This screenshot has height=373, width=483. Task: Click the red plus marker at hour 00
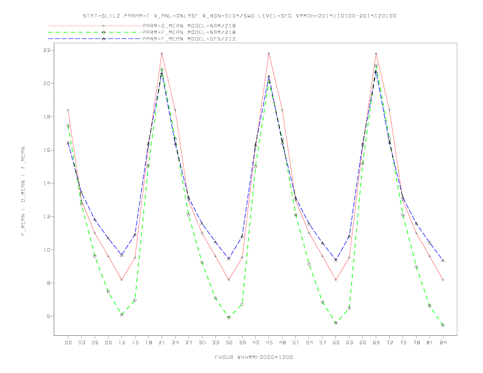(68, 110)
